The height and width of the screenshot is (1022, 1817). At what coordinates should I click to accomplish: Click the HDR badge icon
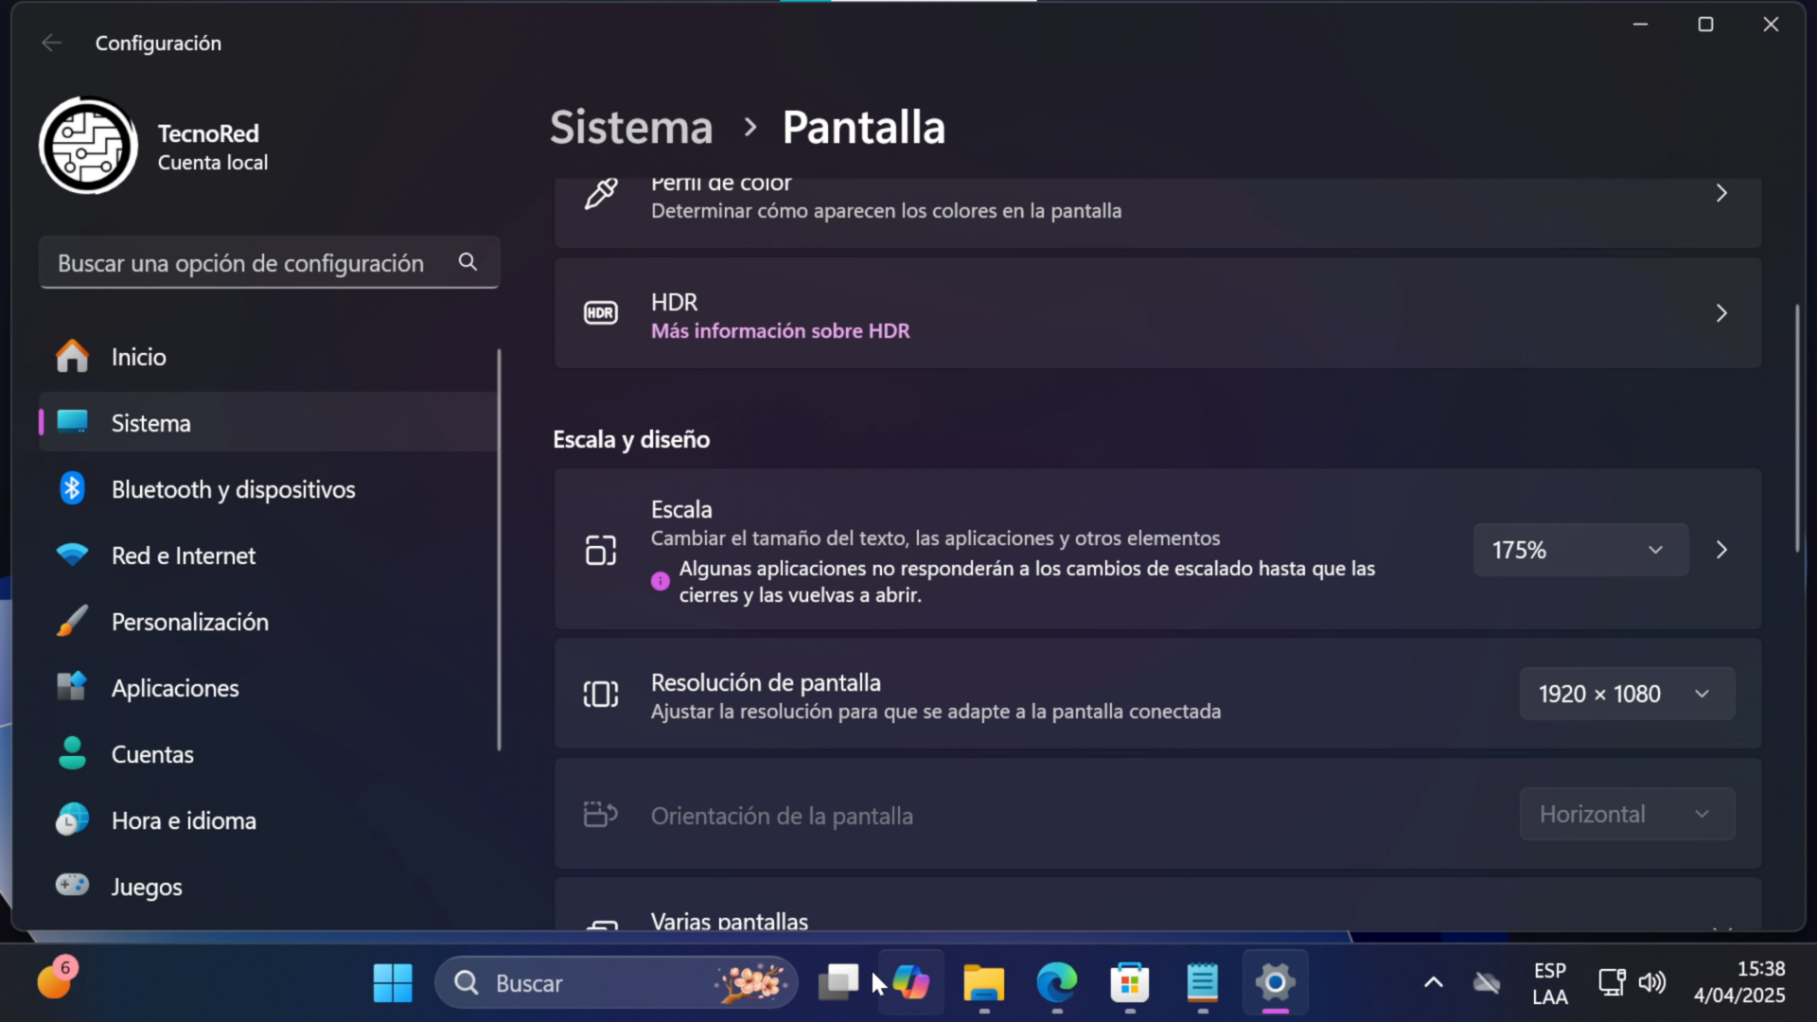(x=601, y=312)
